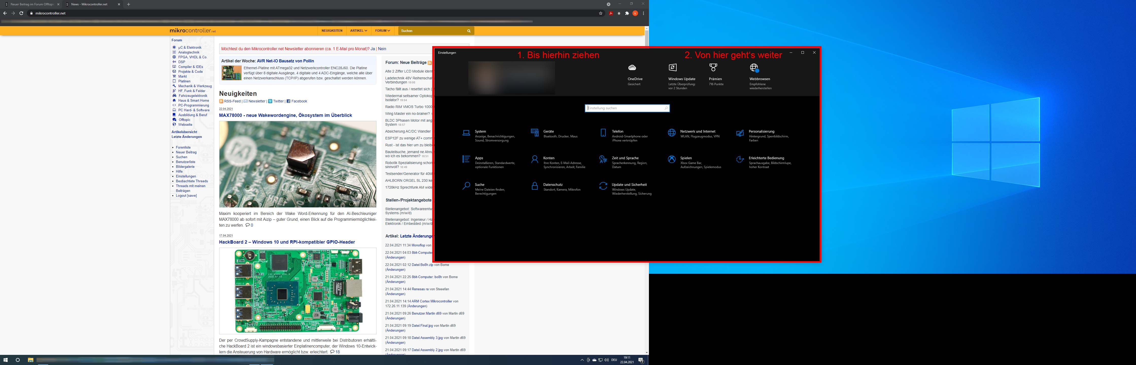Click website search magnifier button
Viewport: 1136px width, 365px height.
click(469, 31)
